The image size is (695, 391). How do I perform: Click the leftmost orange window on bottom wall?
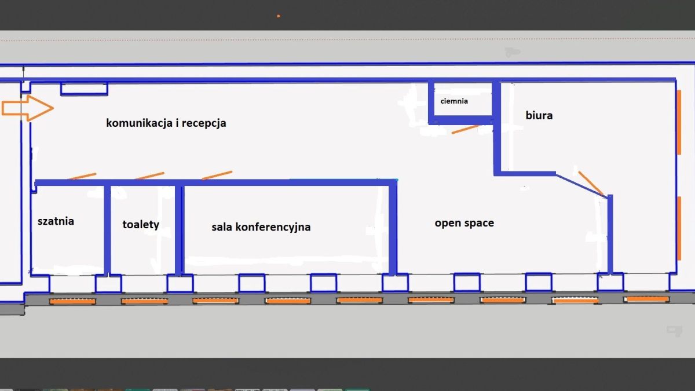(72, 301)
